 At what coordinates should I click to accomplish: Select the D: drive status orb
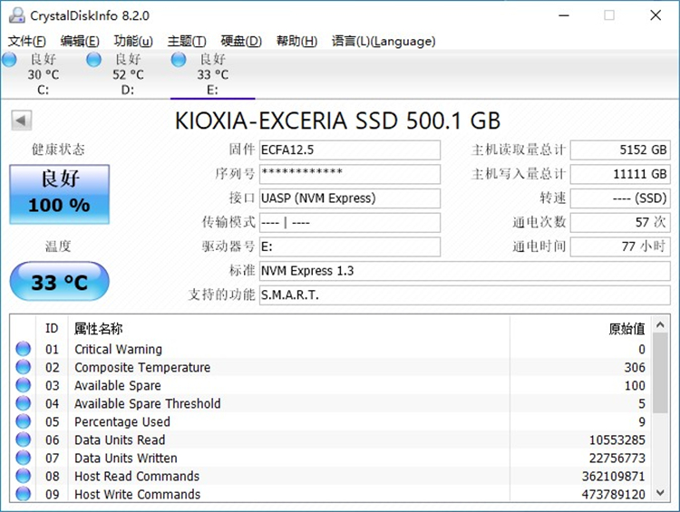click(x=93, y=60)
